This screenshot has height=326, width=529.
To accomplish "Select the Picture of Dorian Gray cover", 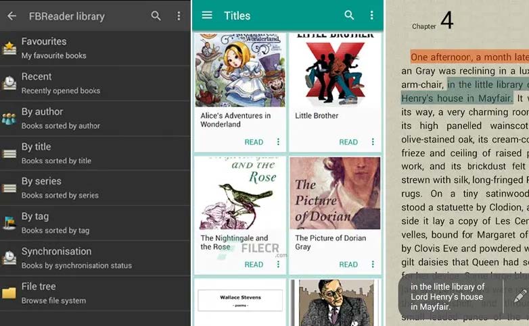I will (x=336, y=193).
